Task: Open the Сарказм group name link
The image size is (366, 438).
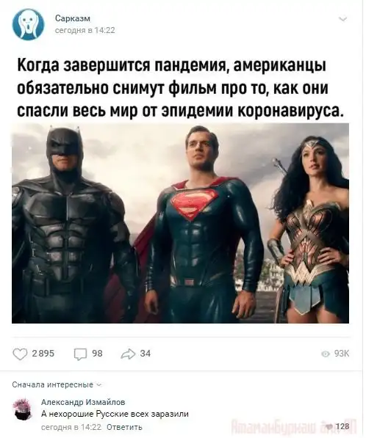Action: pos(73,18)
